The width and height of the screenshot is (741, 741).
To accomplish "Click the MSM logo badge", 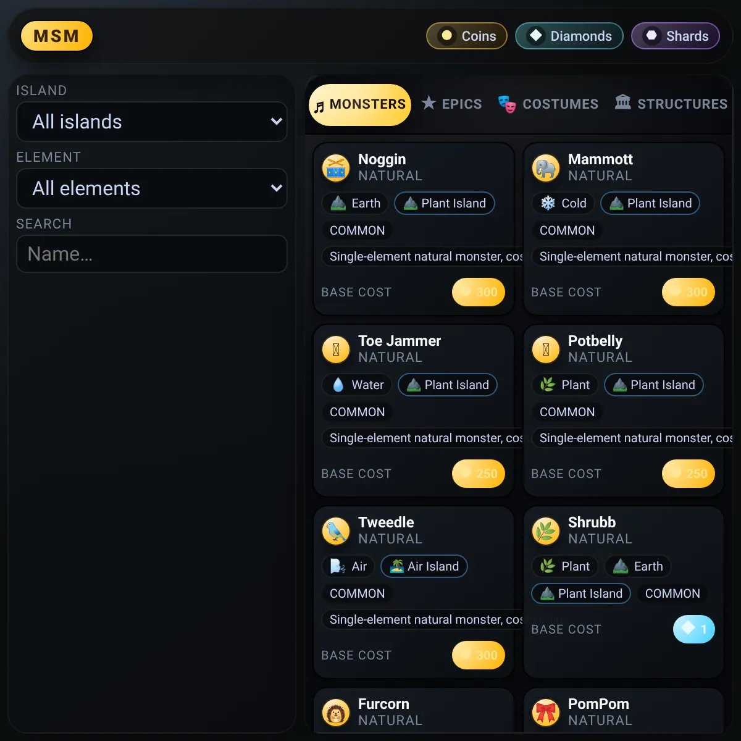I will 57,36.
